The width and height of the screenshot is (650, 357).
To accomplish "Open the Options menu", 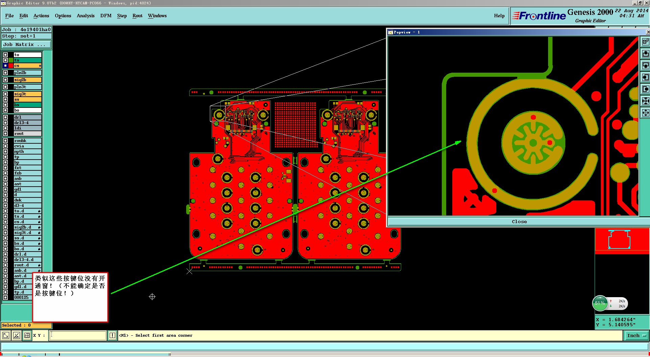I will pyautogui.click(x=63, y=16).
